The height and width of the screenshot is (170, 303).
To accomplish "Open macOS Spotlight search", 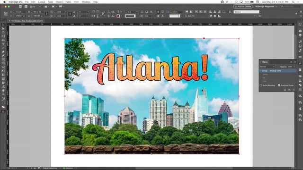I will [x=293, y=2].
